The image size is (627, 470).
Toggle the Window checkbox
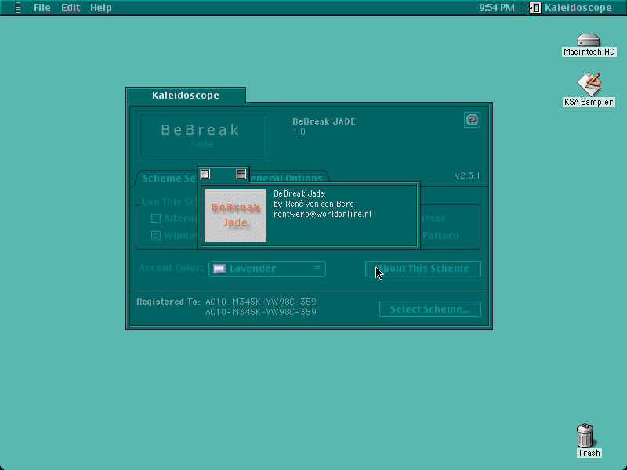[156, 236]
